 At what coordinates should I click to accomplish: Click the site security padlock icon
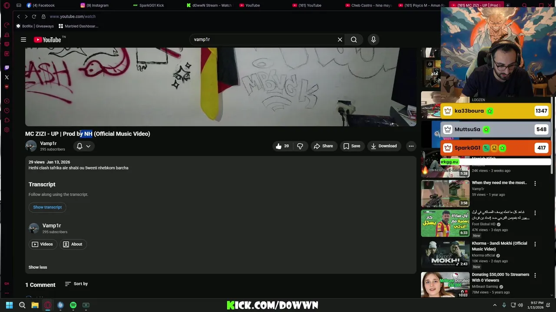pyautogui.click(x=43, y=16)
